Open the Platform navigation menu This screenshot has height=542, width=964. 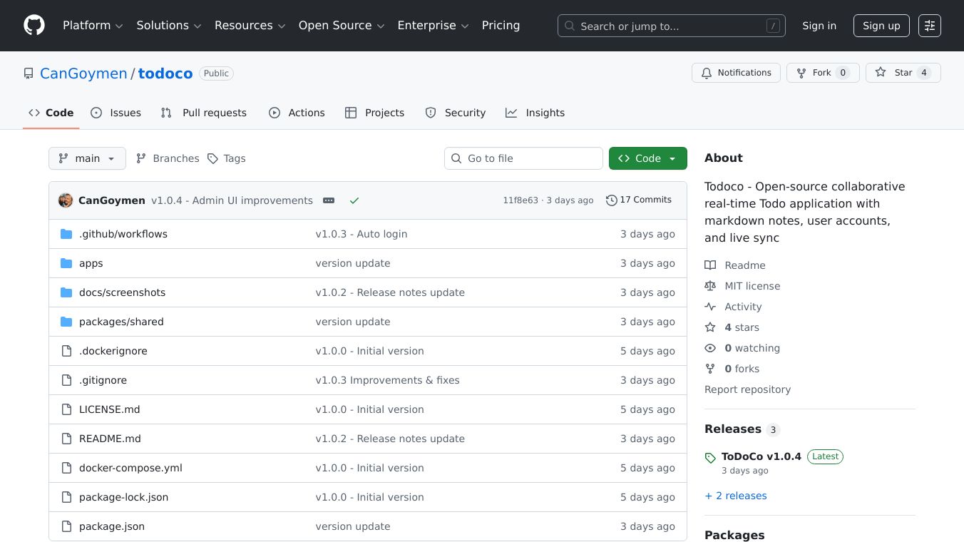[x=93, y=26]
